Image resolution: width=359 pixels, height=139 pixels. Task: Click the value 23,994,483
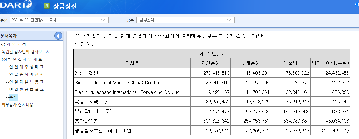click(218, 102)
